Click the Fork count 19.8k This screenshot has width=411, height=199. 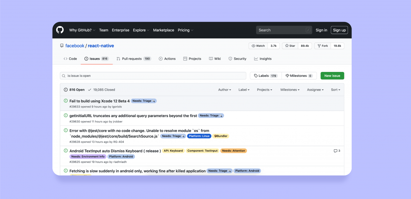(x=338, y=46)
